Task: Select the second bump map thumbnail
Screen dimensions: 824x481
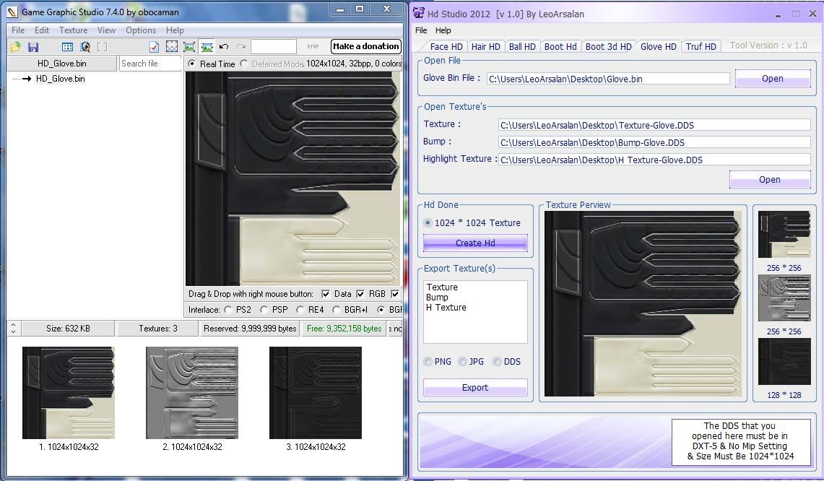Action: click(x=191, y=393)
